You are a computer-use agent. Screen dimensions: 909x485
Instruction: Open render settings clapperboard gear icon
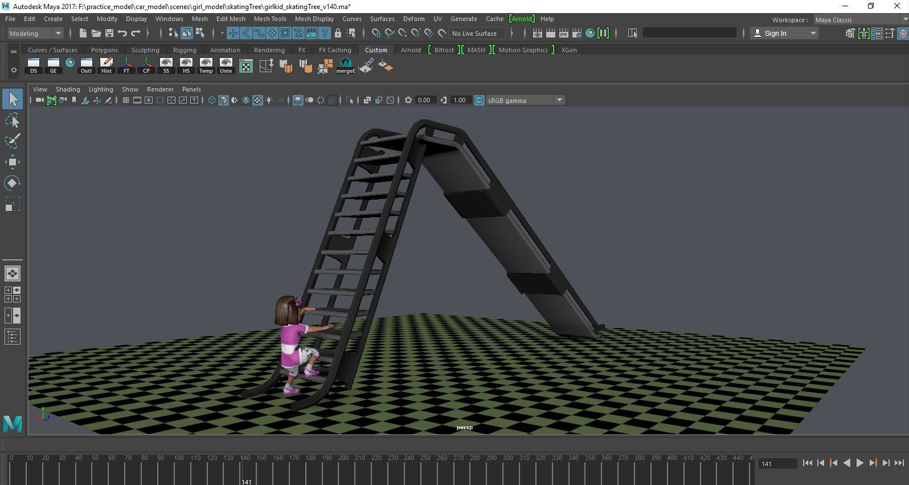(x=576, y=33)
